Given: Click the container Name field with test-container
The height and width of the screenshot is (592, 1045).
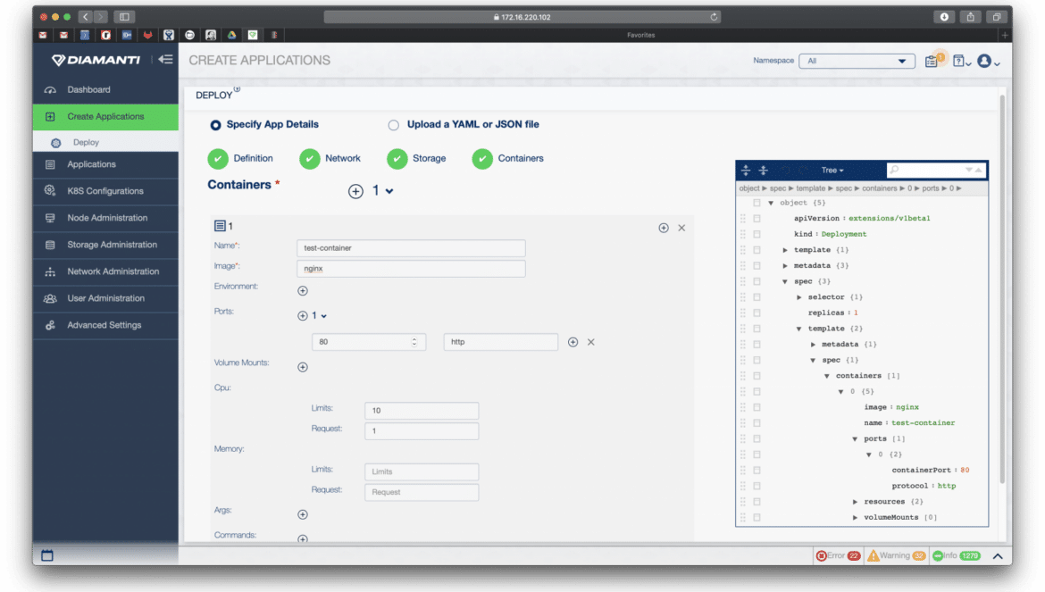Looking at the screenshot, I should [411, 248].
